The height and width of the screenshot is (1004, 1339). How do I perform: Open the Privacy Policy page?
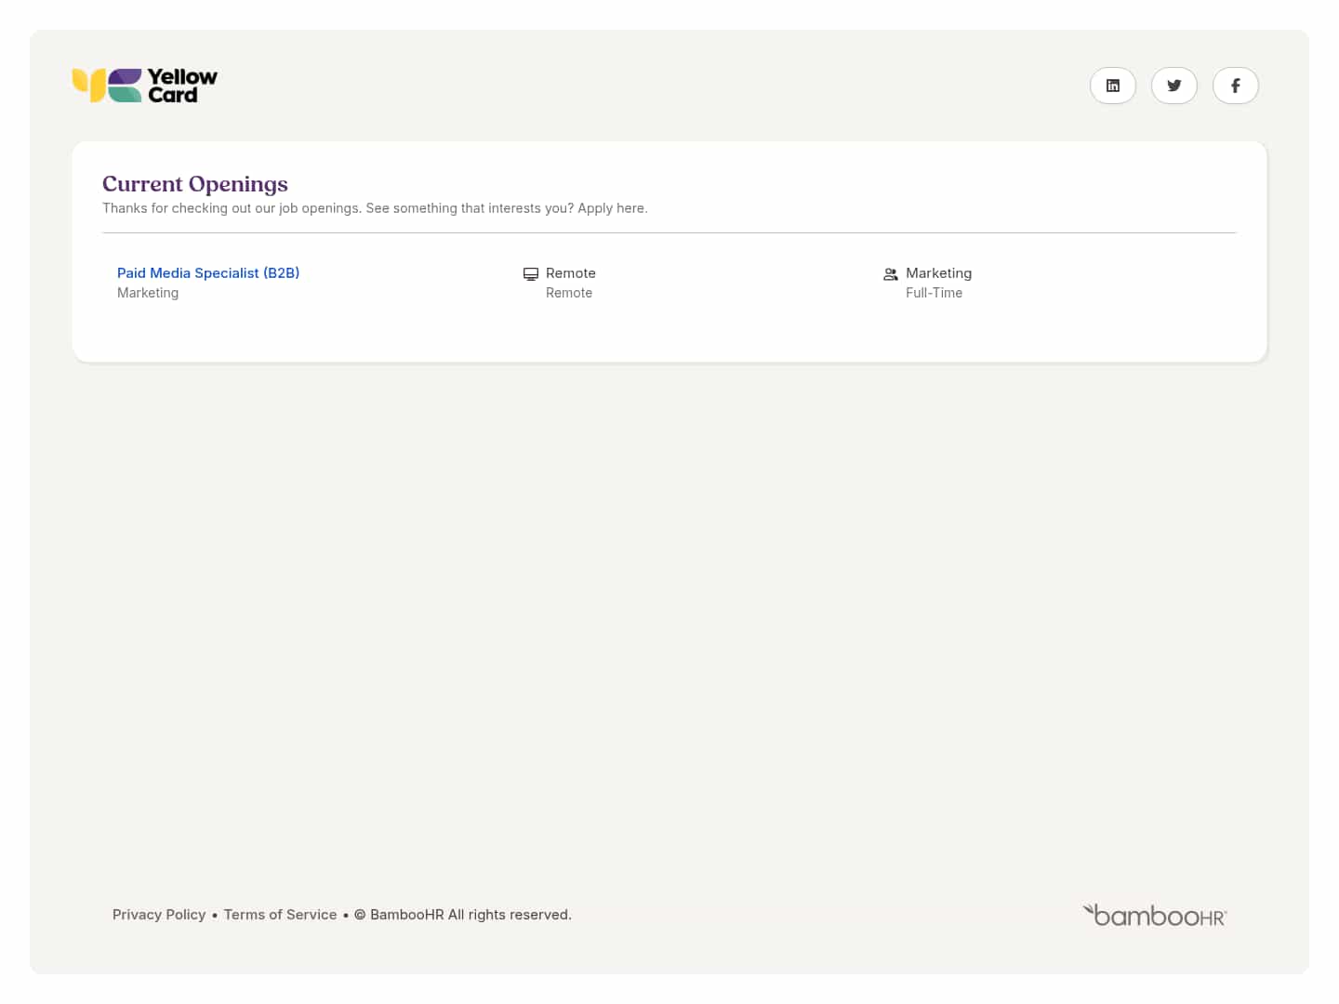click(159, 915)
